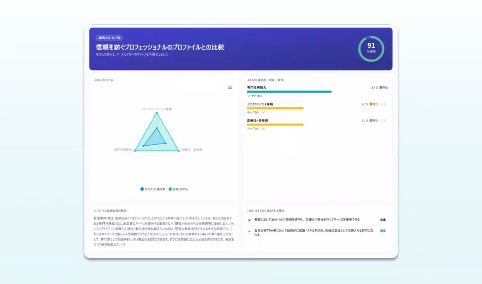Click the ロールモデル診断結果の解説 heading

[110, 211]
